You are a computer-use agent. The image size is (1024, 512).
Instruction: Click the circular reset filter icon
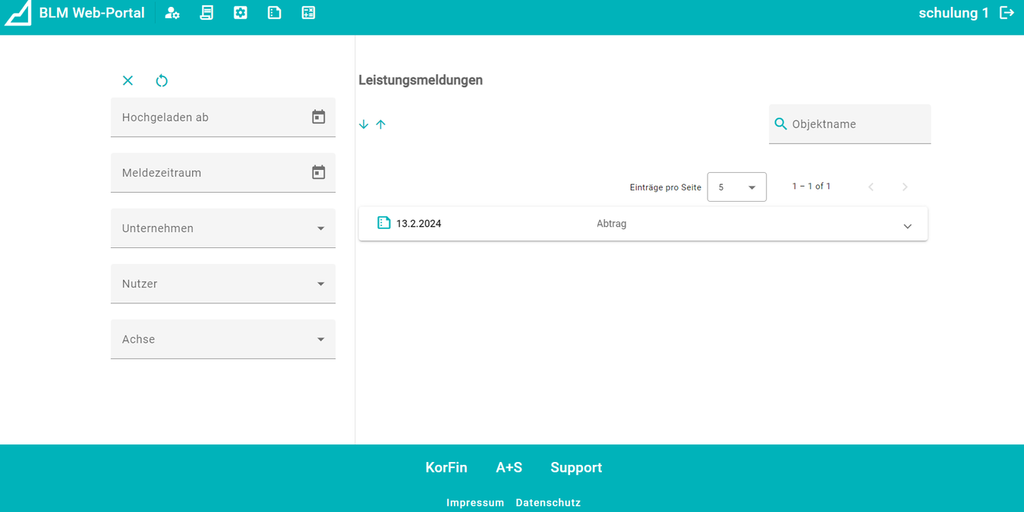pos(162,81)
